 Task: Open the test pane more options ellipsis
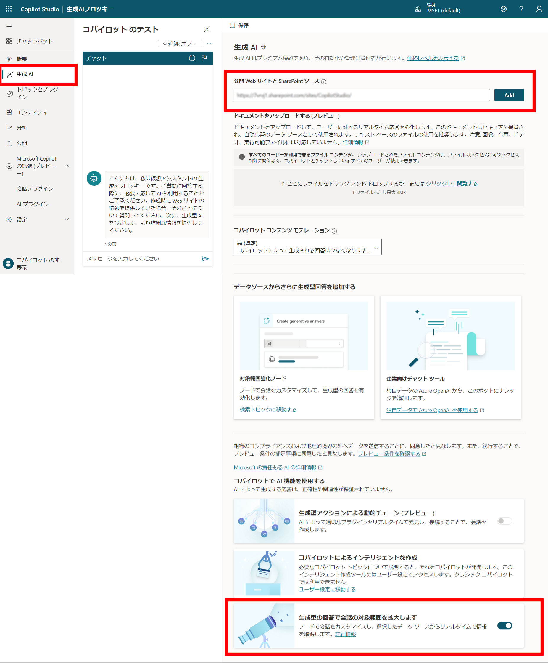point(209,43)
